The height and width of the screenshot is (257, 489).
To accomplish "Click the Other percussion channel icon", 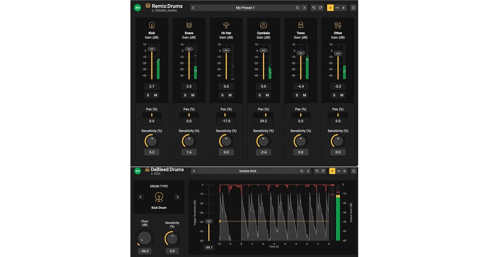I will (x=338, y=25).
